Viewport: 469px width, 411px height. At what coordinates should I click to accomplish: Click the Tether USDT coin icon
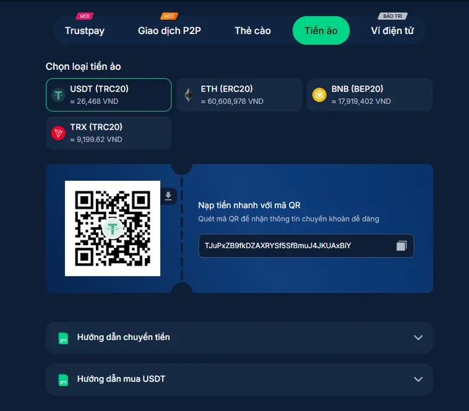pos(58,95)
